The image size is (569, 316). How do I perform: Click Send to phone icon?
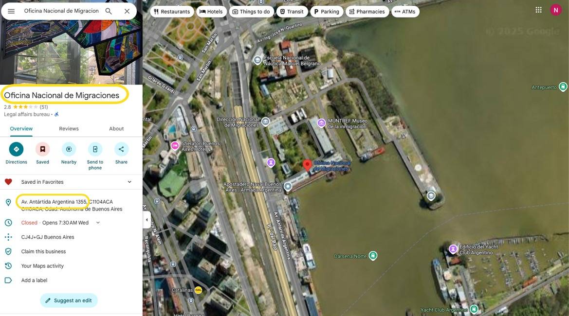point(95,149)
